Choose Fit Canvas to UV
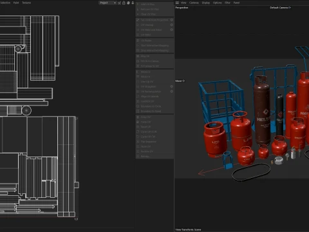 point(154,66)
